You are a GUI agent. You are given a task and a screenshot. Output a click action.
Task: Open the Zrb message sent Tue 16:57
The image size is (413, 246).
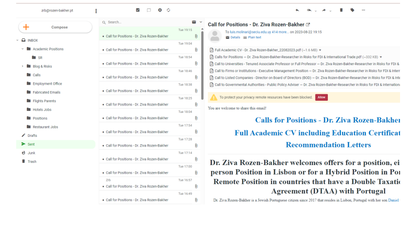click(x=149, y=184)
